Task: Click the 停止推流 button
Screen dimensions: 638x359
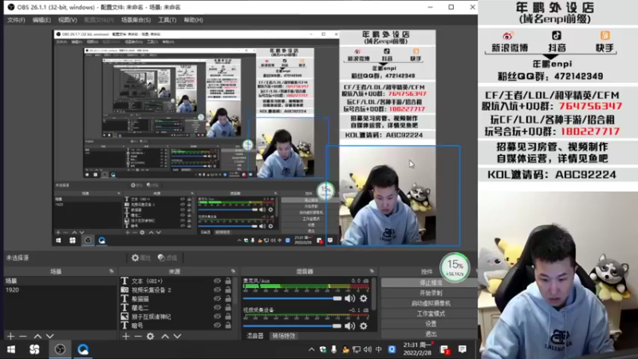Action: pyautogui.click(x=430, y=282)
